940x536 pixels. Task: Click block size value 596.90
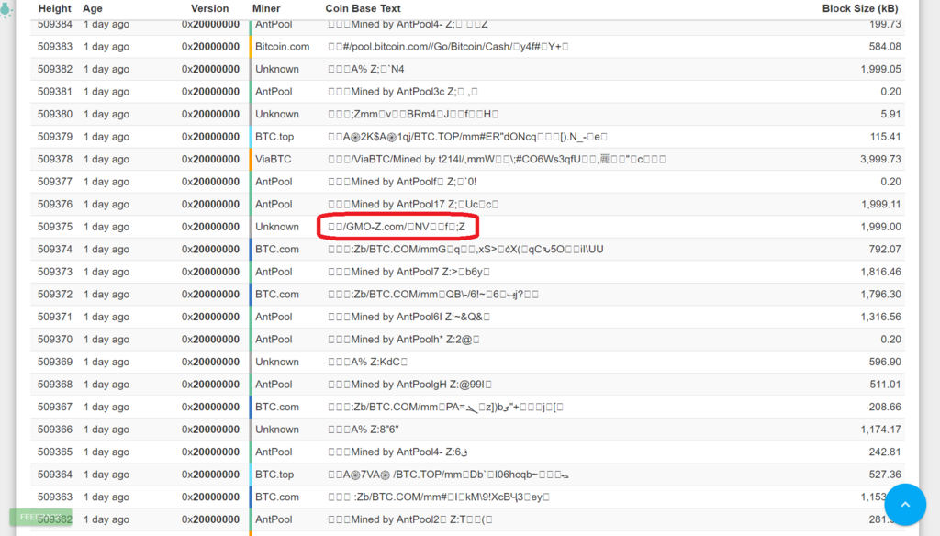tap(885, 362)
